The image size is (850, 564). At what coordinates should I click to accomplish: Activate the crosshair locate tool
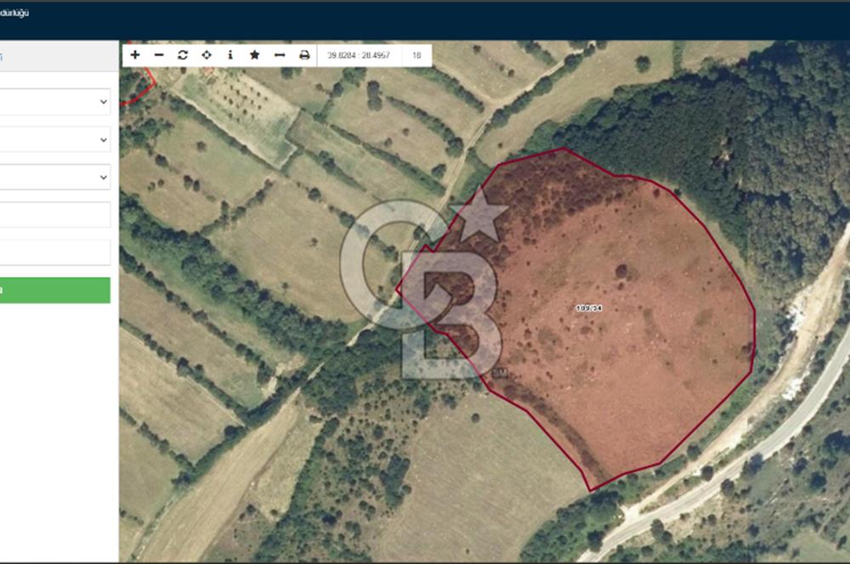click(x=207, y=55)
